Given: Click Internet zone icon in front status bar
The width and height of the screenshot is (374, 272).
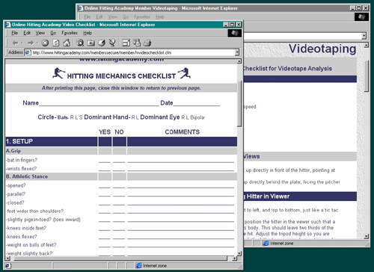Looking at the screenshot, I should 138,266.
